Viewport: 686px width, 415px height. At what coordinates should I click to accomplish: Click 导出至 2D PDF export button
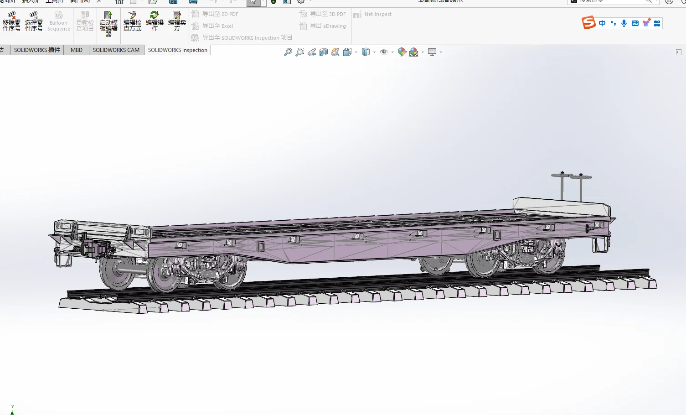click(x=215, y=14)
